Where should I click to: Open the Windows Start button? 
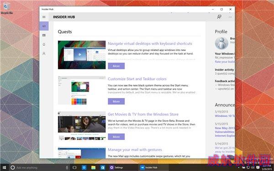coord(4,167)
